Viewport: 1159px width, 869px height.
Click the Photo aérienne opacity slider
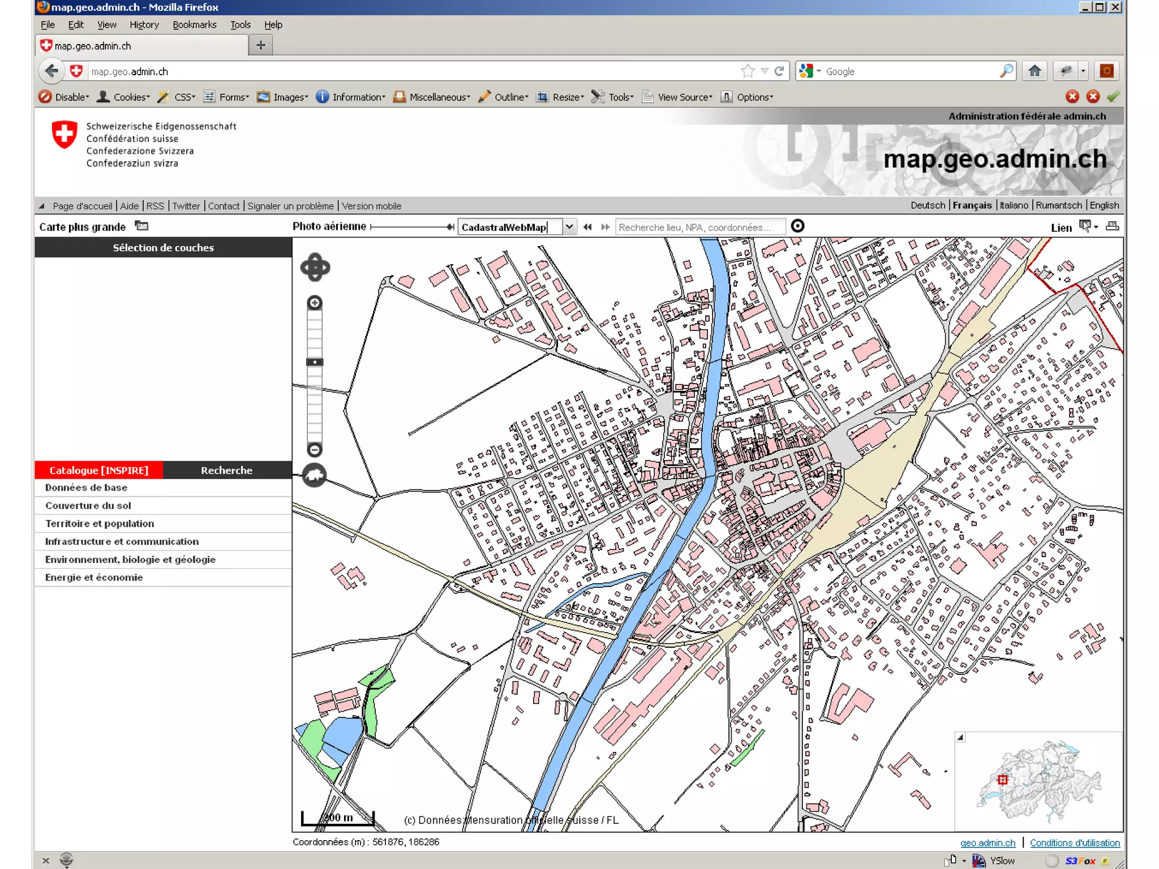pyautogui.click(x=412, y=227)
